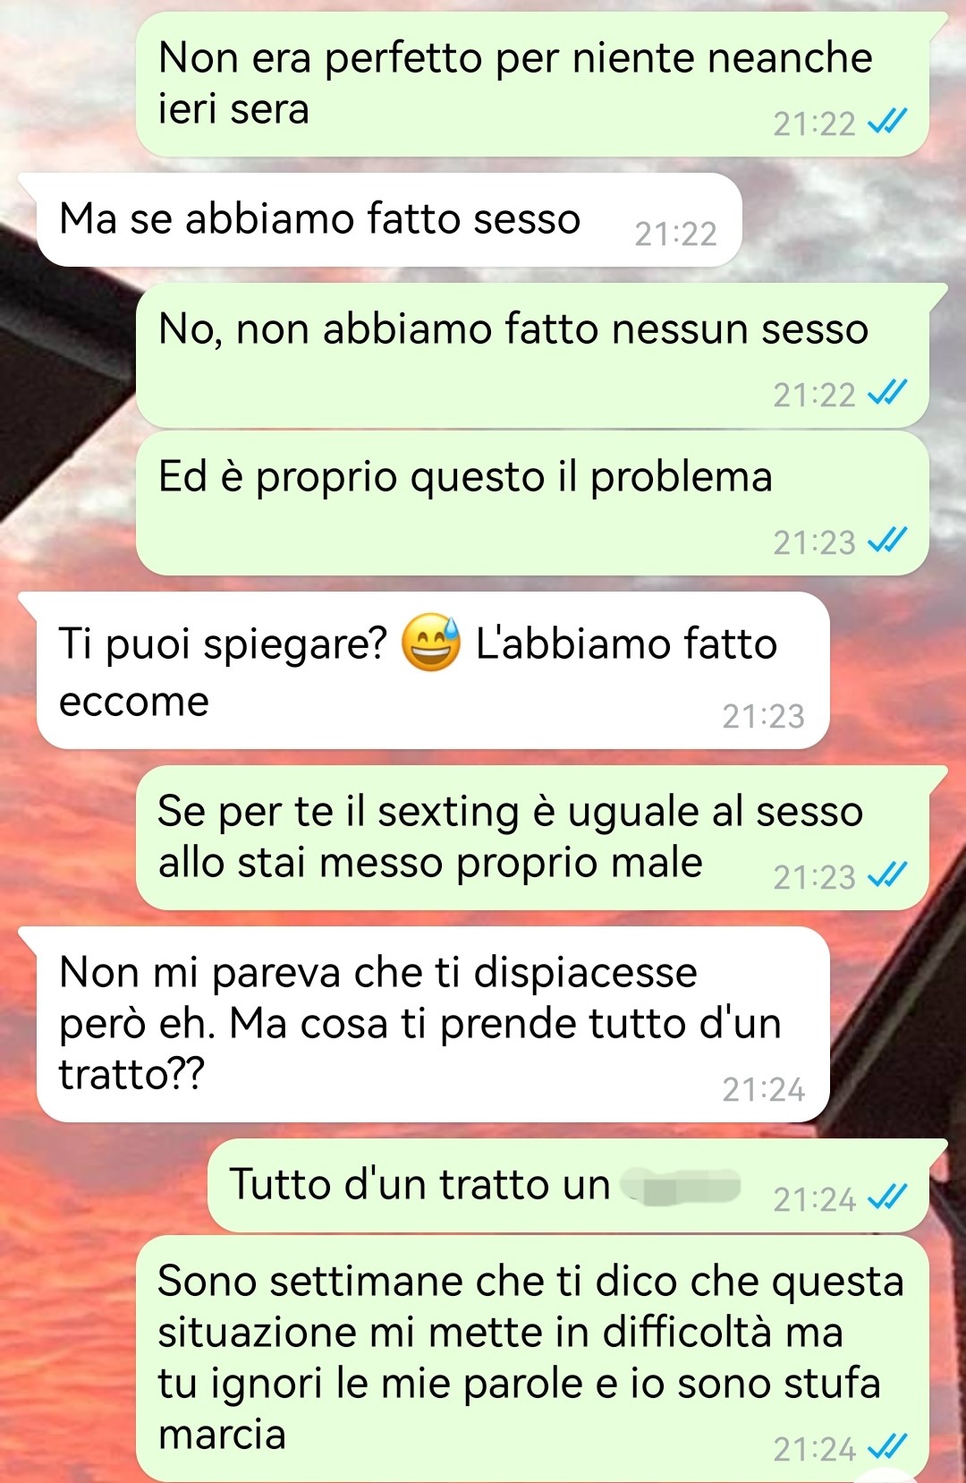Tap read ticks on the sexting message

[887, 875]
